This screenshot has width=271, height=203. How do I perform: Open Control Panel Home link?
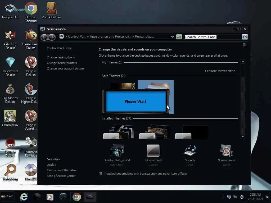[59, 48]
